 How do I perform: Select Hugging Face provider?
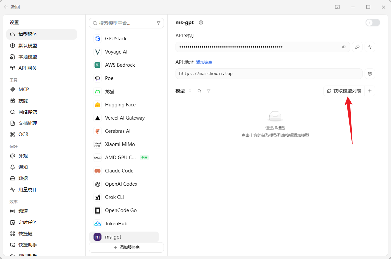(124, 105)
